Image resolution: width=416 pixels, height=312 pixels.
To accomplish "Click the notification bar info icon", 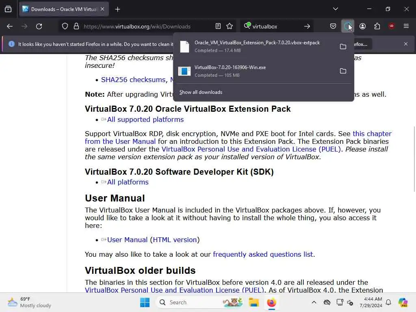I will pos(11,44).
